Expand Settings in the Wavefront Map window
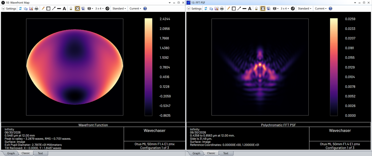This screenshot has height=156, width=372. (x=9, y=9)
